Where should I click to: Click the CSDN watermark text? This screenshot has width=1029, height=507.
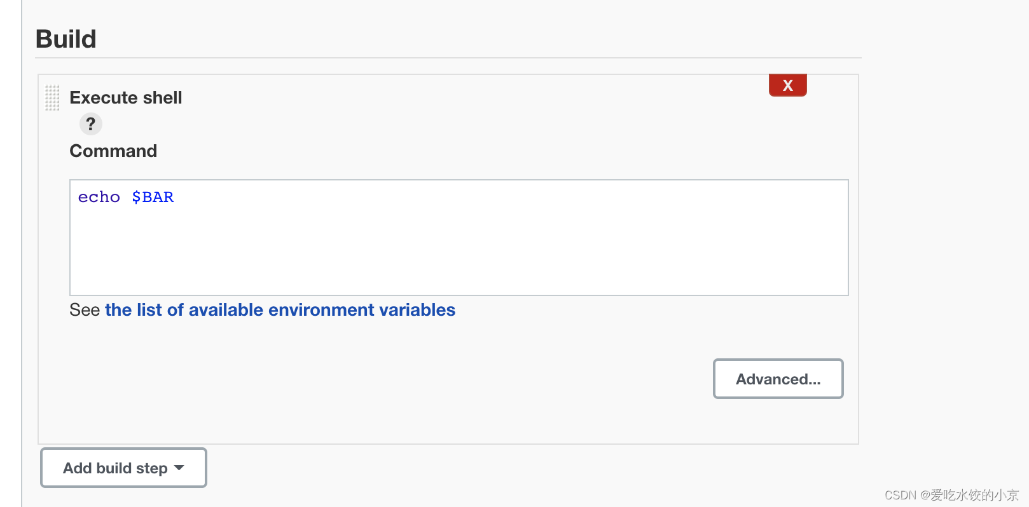(951, 495)
